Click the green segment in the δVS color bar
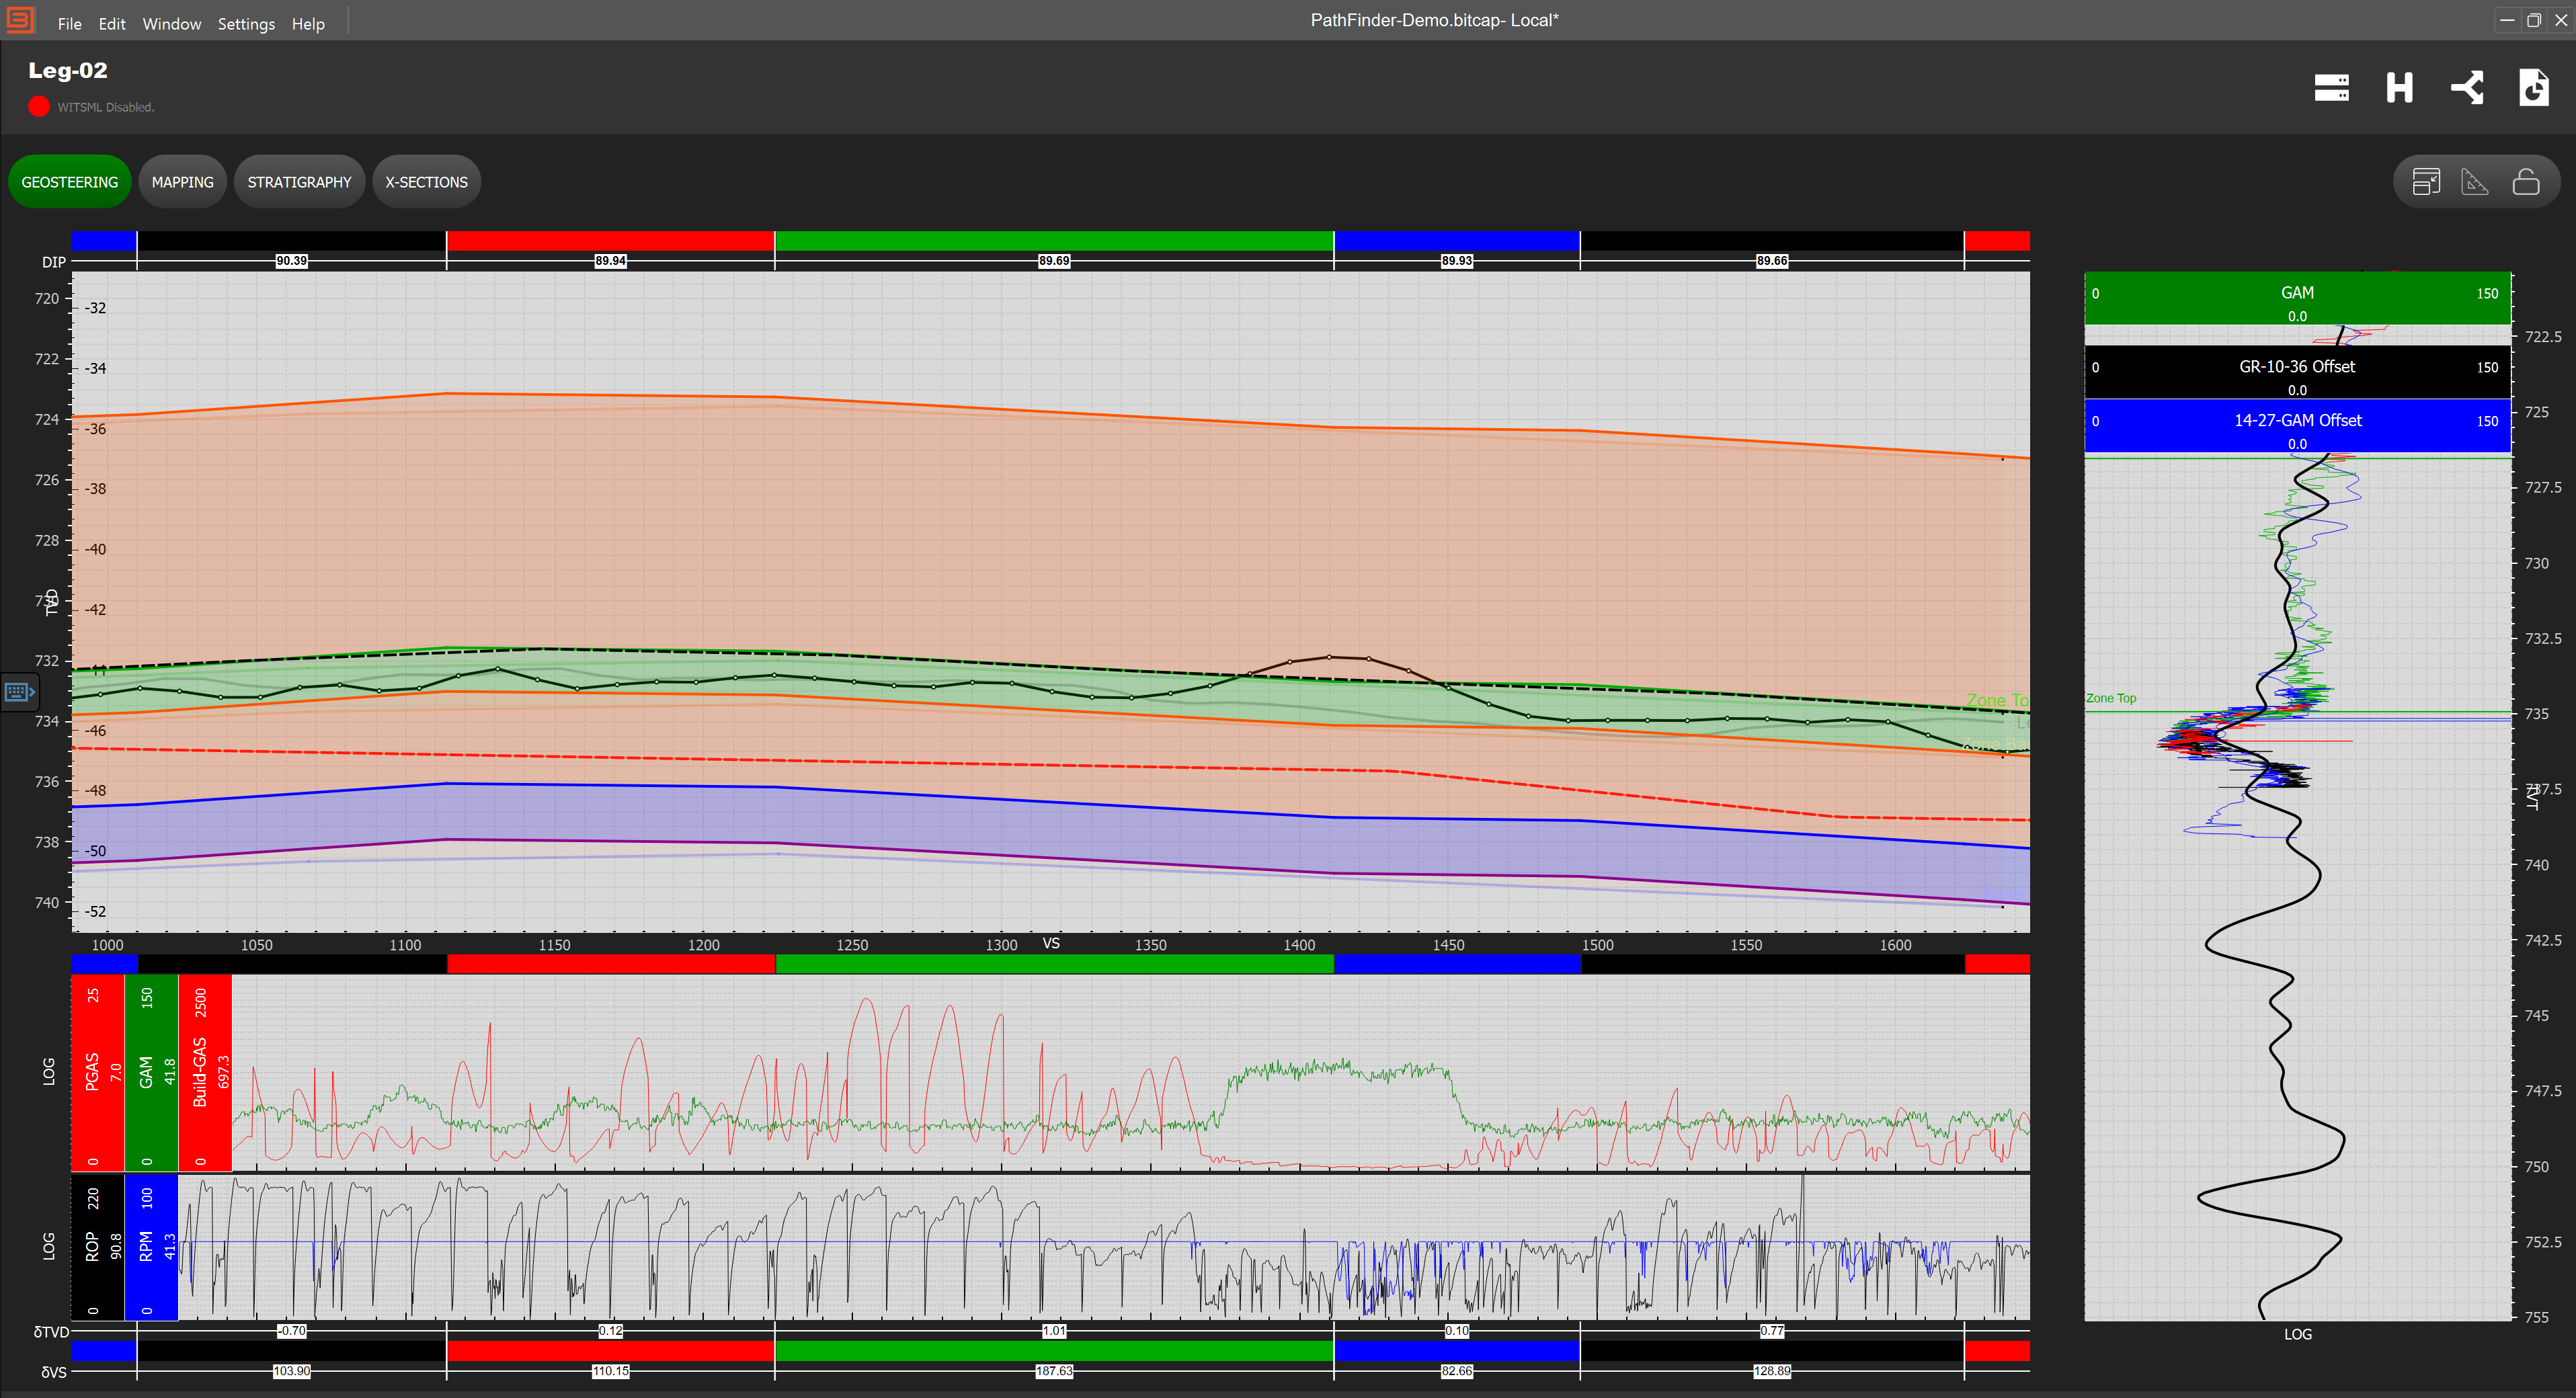 pyautogui.click(x=1054, y=1351)
